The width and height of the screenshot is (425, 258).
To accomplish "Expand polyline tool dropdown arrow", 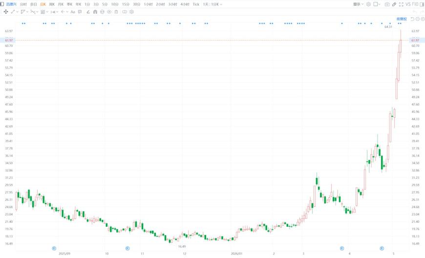I will tap(37, 12).
